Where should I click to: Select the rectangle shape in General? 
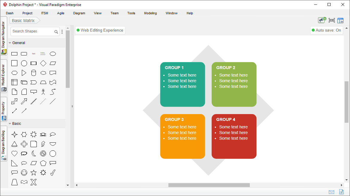tap(14, 54)
